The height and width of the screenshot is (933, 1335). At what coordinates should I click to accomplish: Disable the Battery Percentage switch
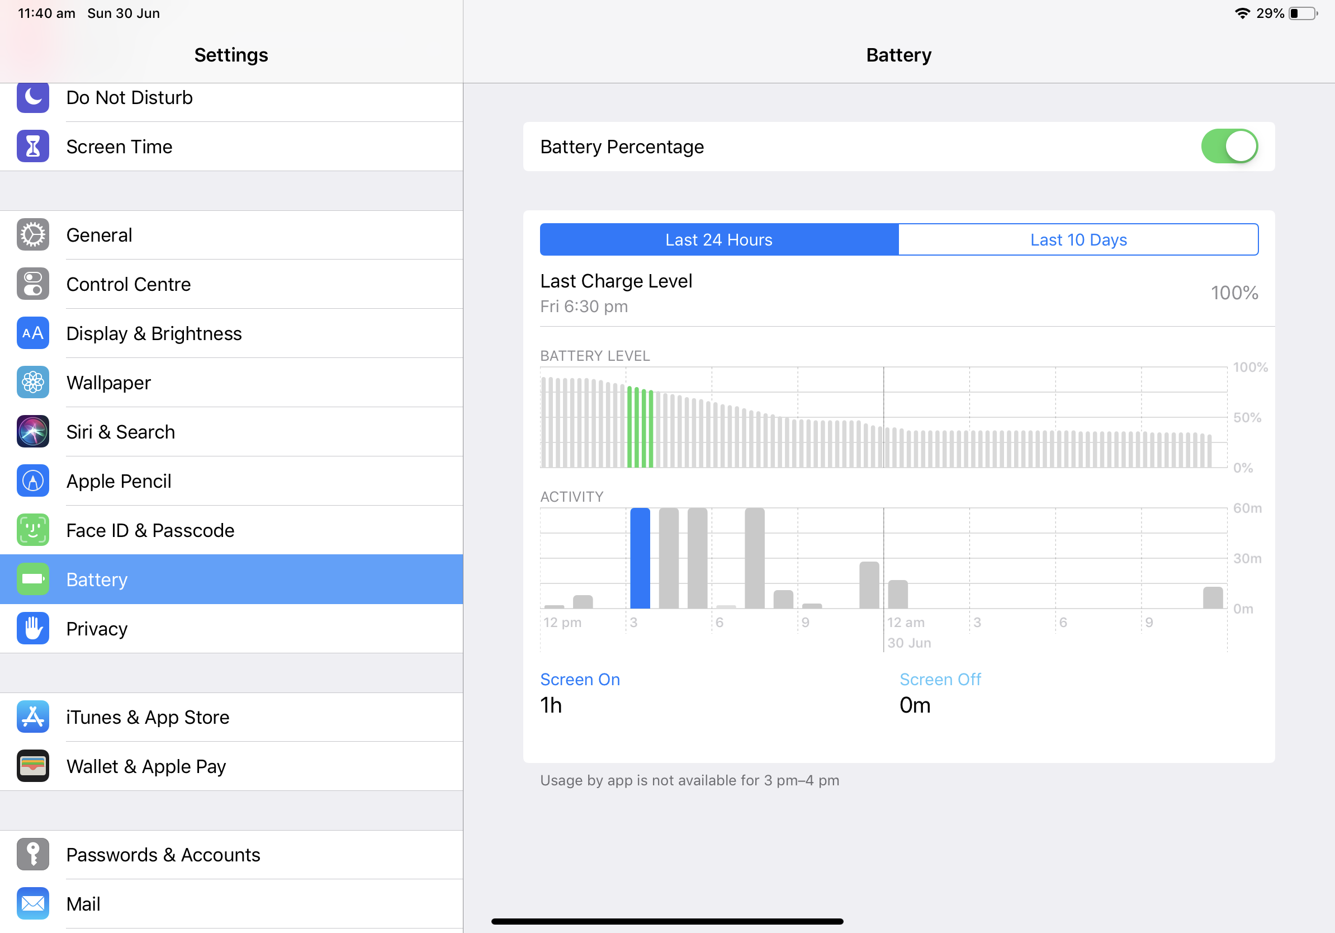1229,147
